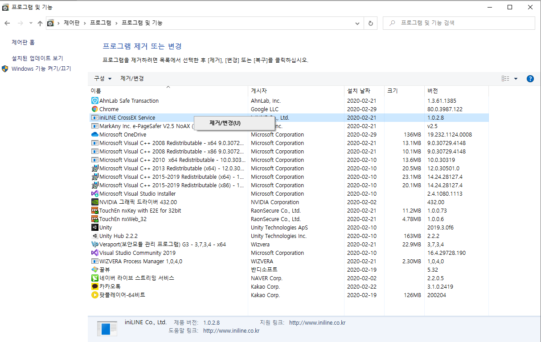Click the Microsoft Visual Studio Installer icon
The width and height of the screenshot is (541, 342).
click(94, 194)
